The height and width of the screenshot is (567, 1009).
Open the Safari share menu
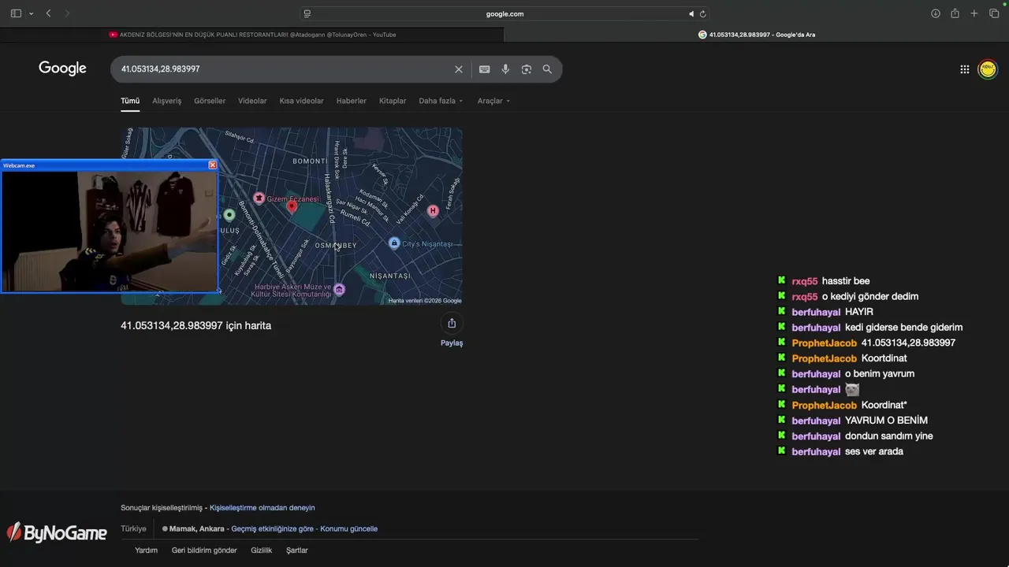point(955,13)
